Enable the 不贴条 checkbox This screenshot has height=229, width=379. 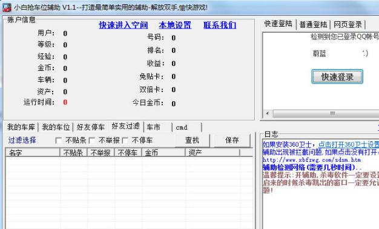(59, 141)
